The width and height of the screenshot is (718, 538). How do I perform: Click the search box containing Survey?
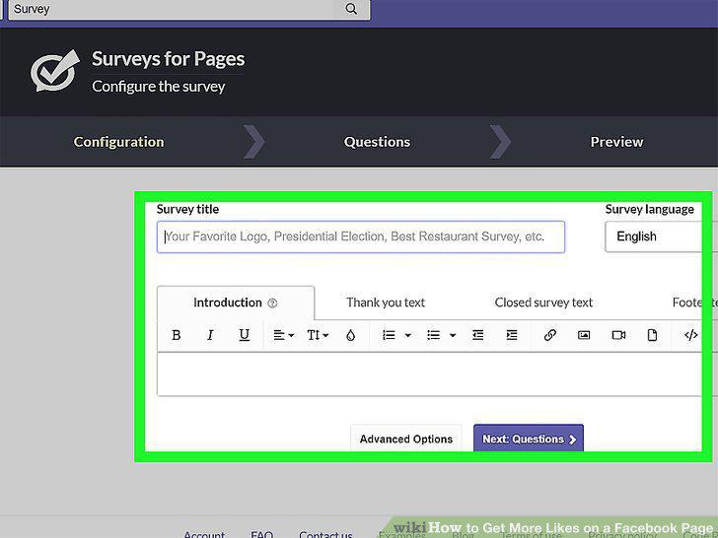click(x=188, y=9)
